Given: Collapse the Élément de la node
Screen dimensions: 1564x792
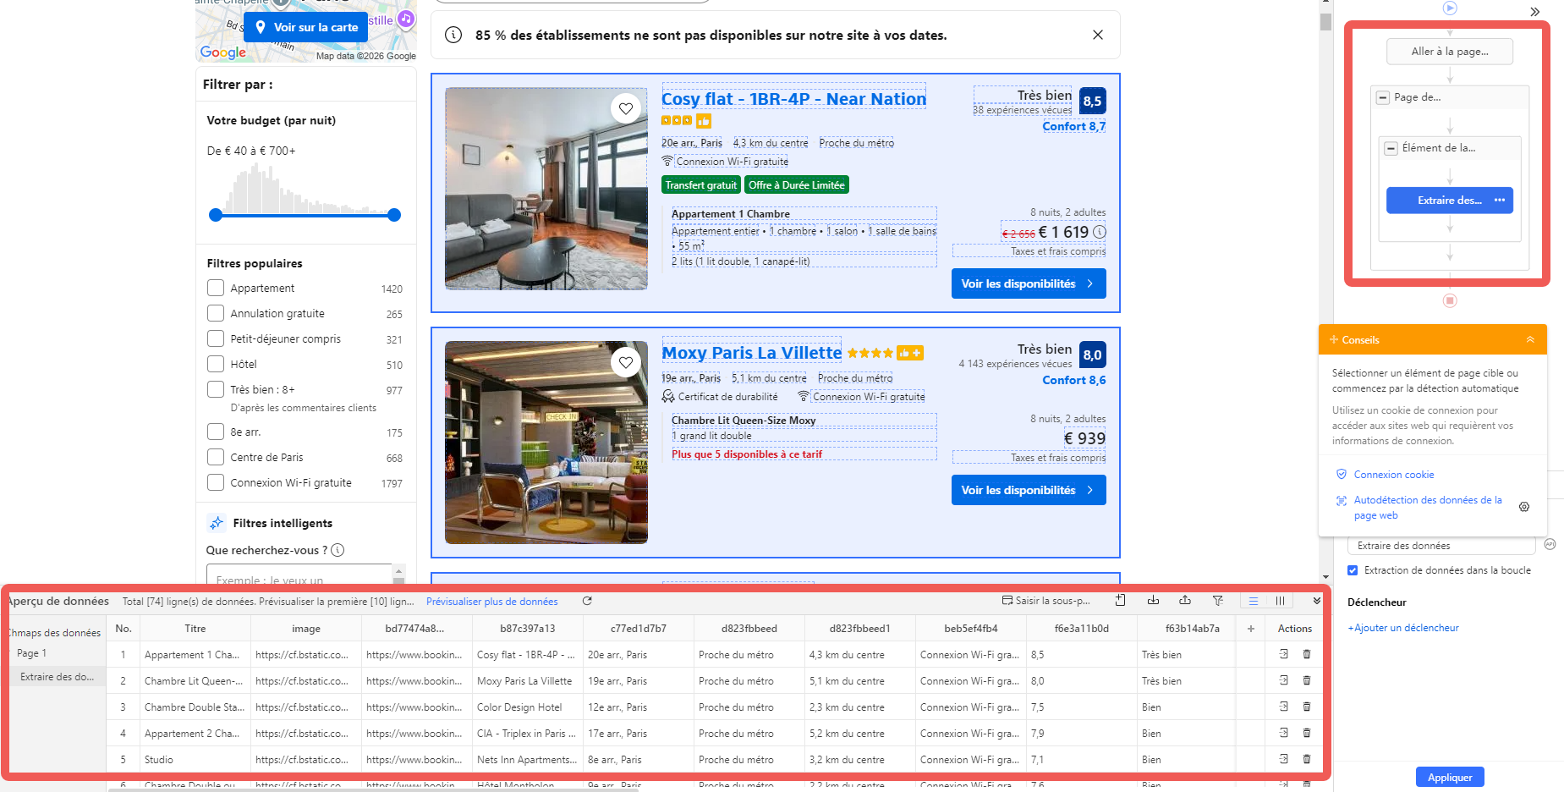Looking at the screenshot, I should tap(1391, 148).
